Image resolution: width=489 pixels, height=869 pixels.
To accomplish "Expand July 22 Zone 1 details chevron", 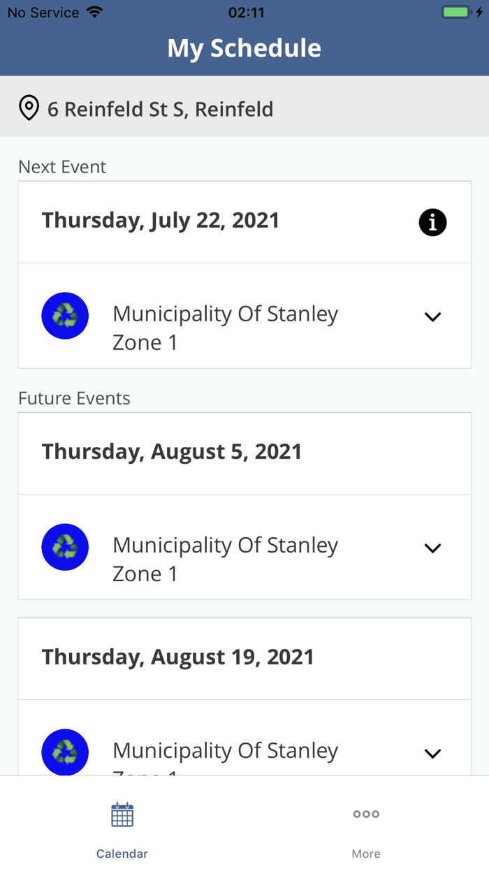I will tap(432, 317).
